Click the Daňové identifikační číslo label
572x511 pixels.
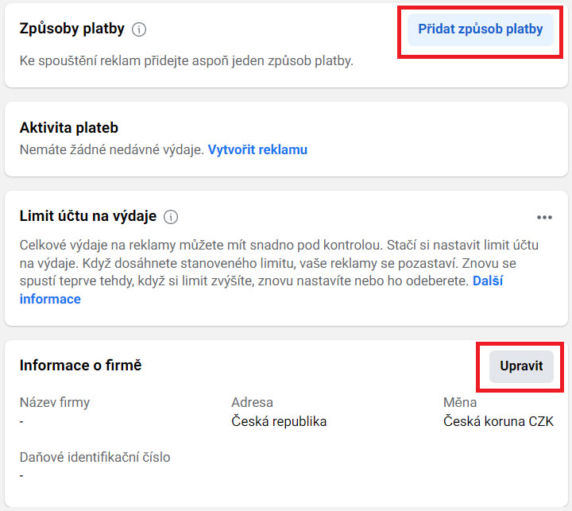(95, 457)
